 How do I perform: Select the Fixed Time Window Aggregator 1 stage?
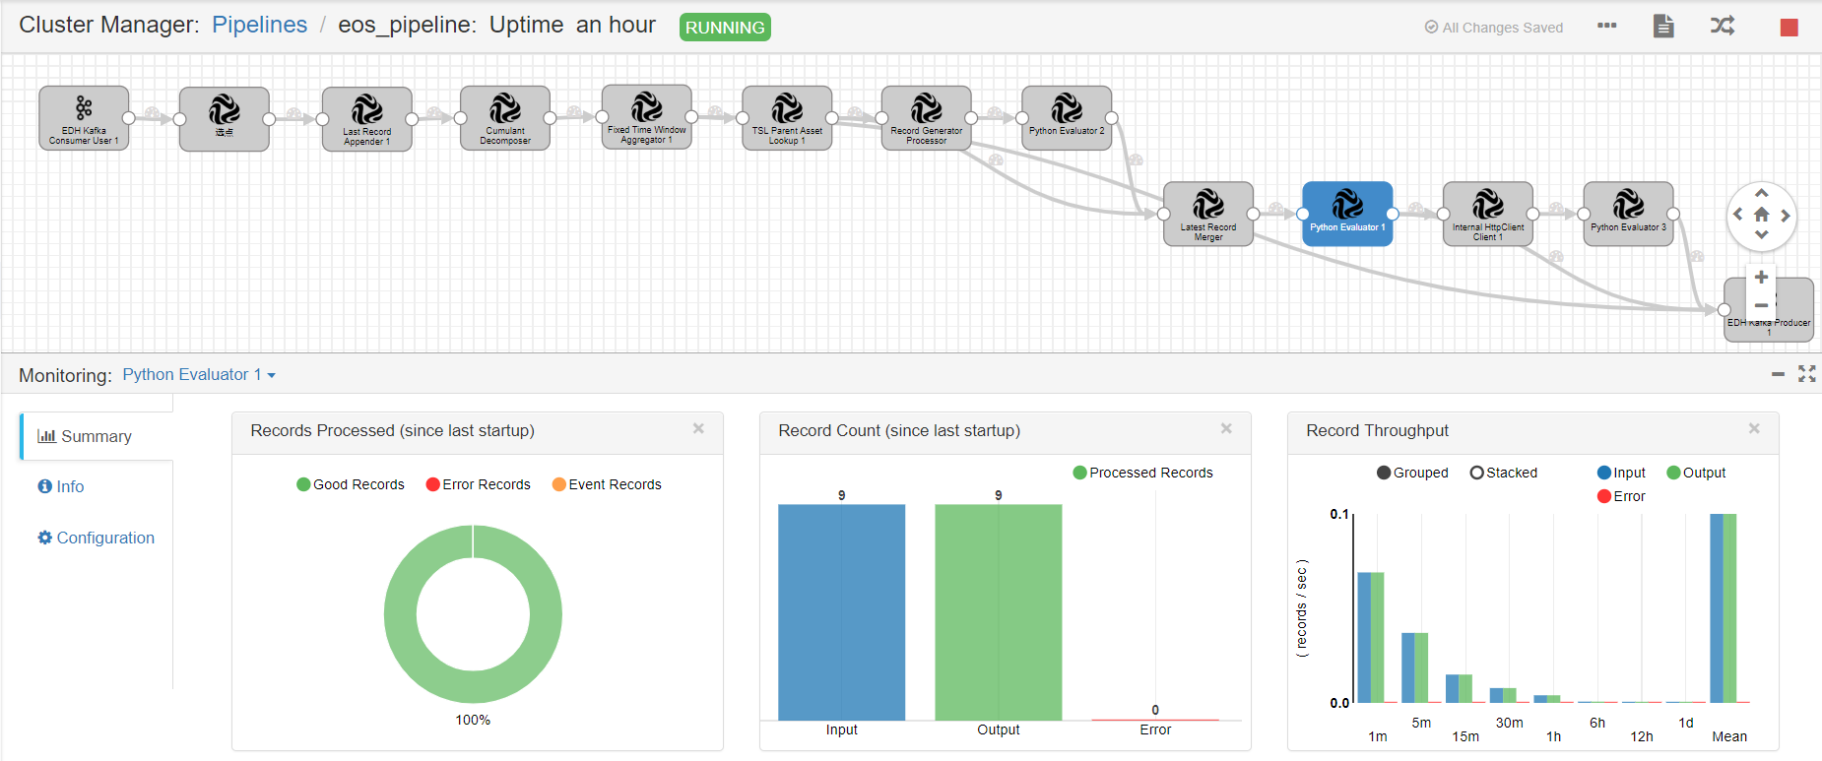point(647,117)
